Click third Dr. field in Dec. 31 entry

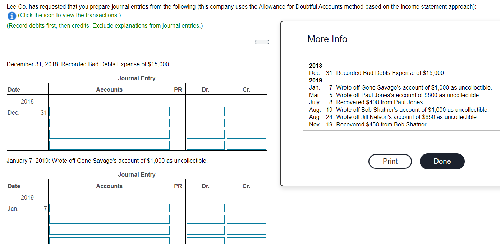coord(206,134)
